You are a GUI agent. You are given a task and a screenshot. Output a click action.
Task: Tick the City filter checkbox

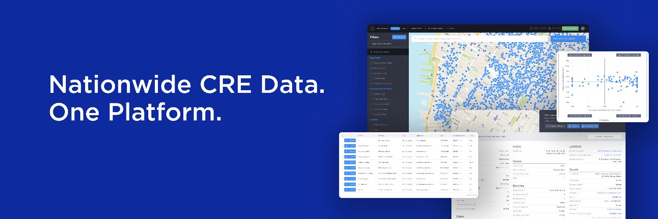coord(371,130)
